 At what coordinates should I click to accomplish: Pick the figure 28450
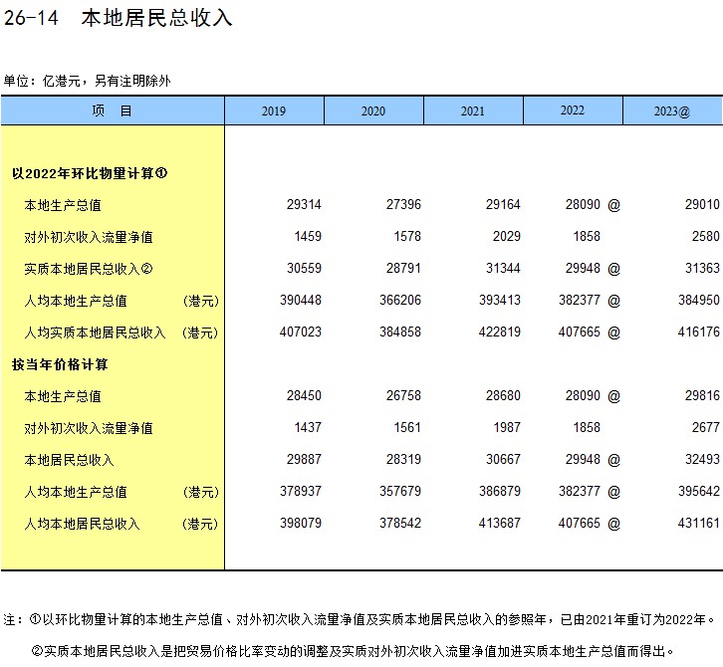304,396
